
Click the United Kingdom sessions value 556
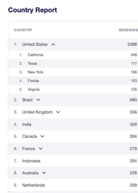[133, 112]
